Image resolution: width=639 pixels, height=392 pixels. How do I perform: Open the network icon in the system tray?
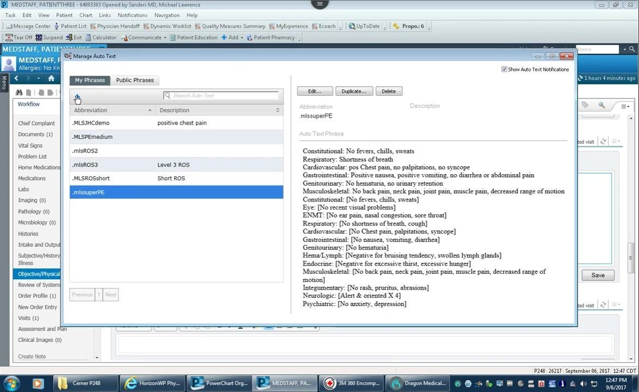click(x=594, y=383)
